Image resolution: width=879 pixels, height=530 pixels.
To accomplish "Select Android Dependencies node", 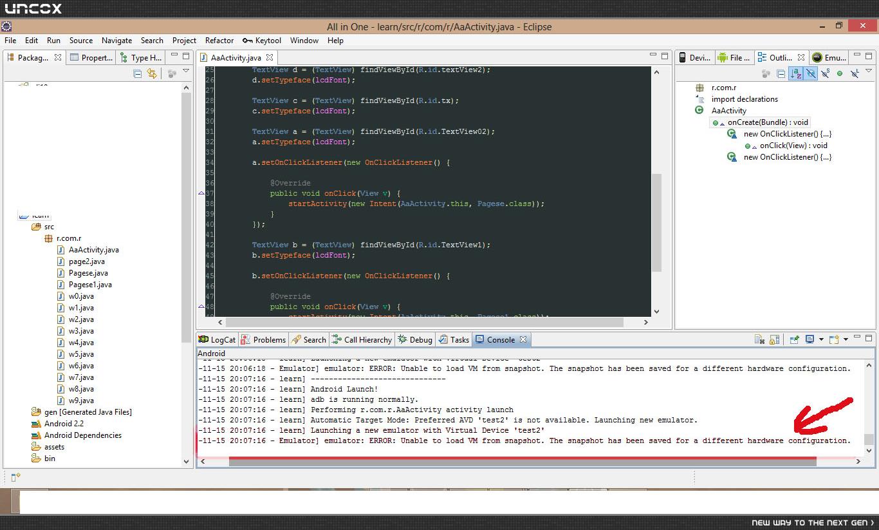I will (x=76, y=435).
